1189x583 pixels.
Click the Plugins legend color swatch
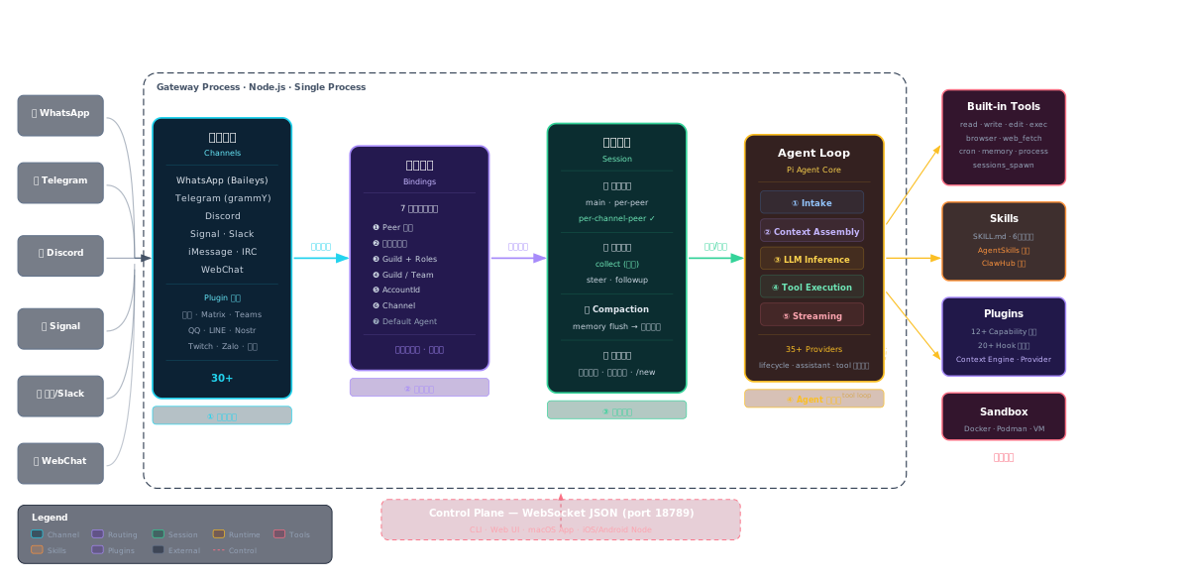coord(97,549)
